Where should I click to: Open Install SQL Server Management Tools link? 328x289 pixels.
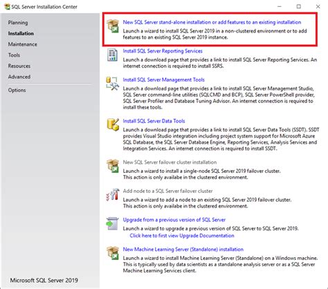(164, 80)
